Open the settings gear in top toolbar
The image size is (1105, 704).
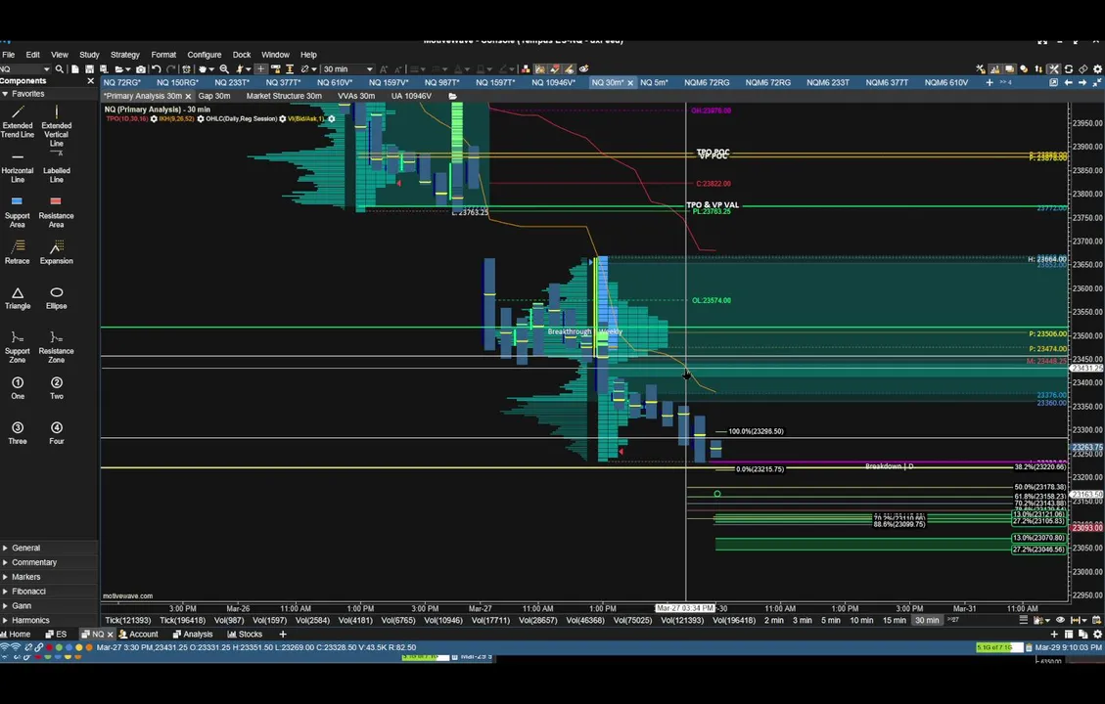coord(1097,69)
